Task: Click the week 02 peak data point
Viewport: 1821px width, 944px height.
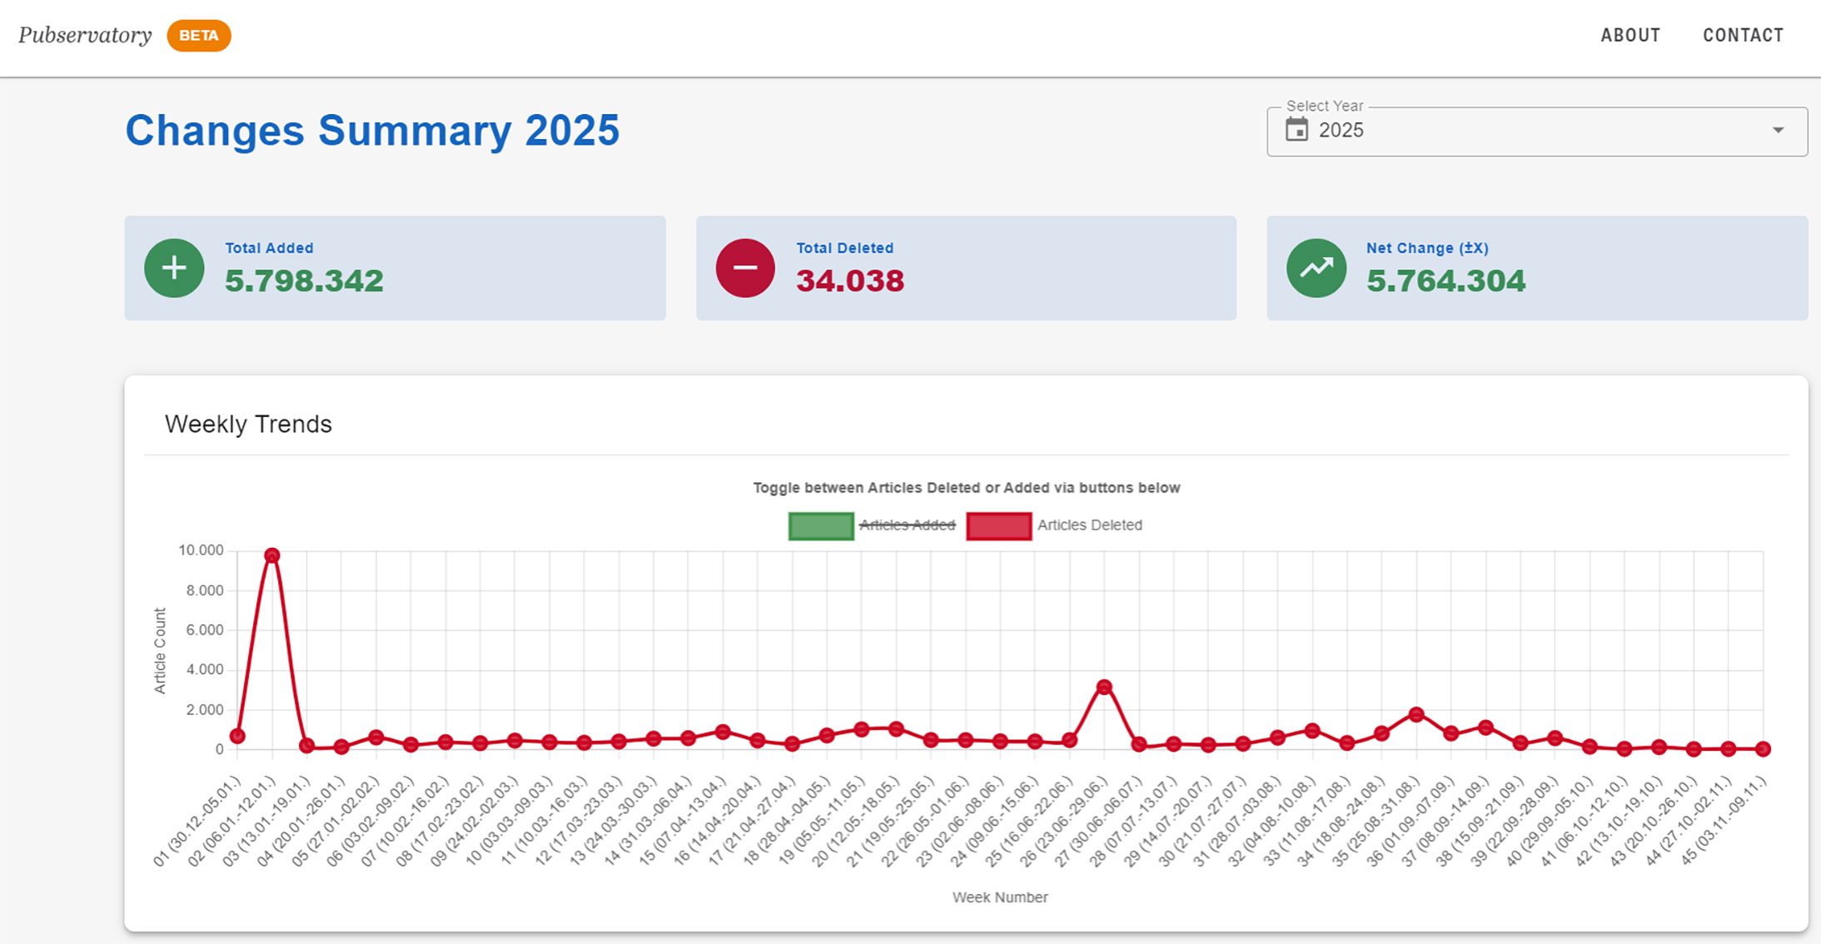Action: coord(271,555)
